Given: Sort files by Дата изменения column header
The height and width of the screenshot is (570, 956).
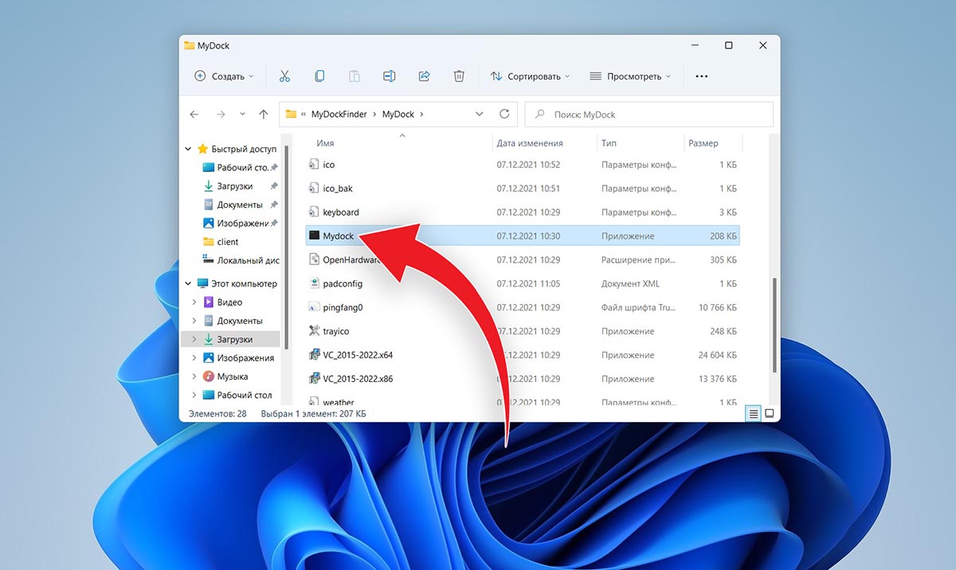Looking at the screenshot, I should click(530, 143).
